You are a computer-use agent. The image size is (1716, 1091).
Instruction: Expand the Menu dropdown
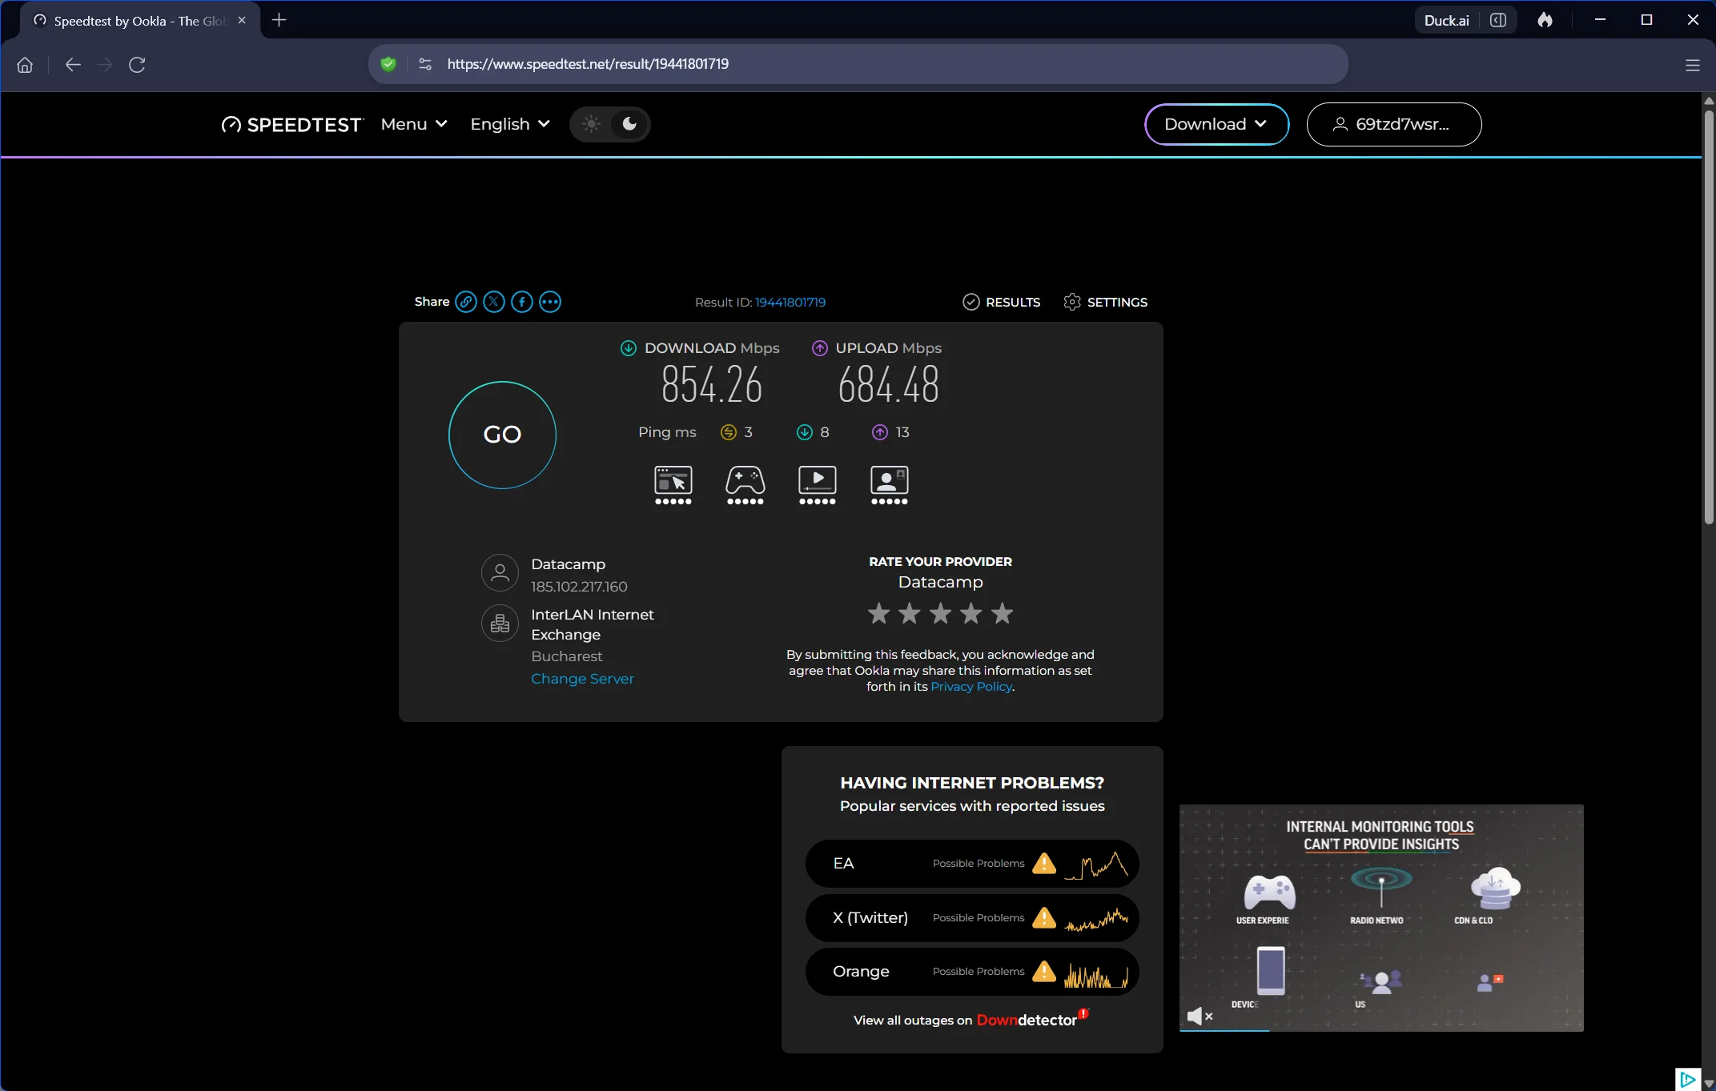(x=414, y=124)
